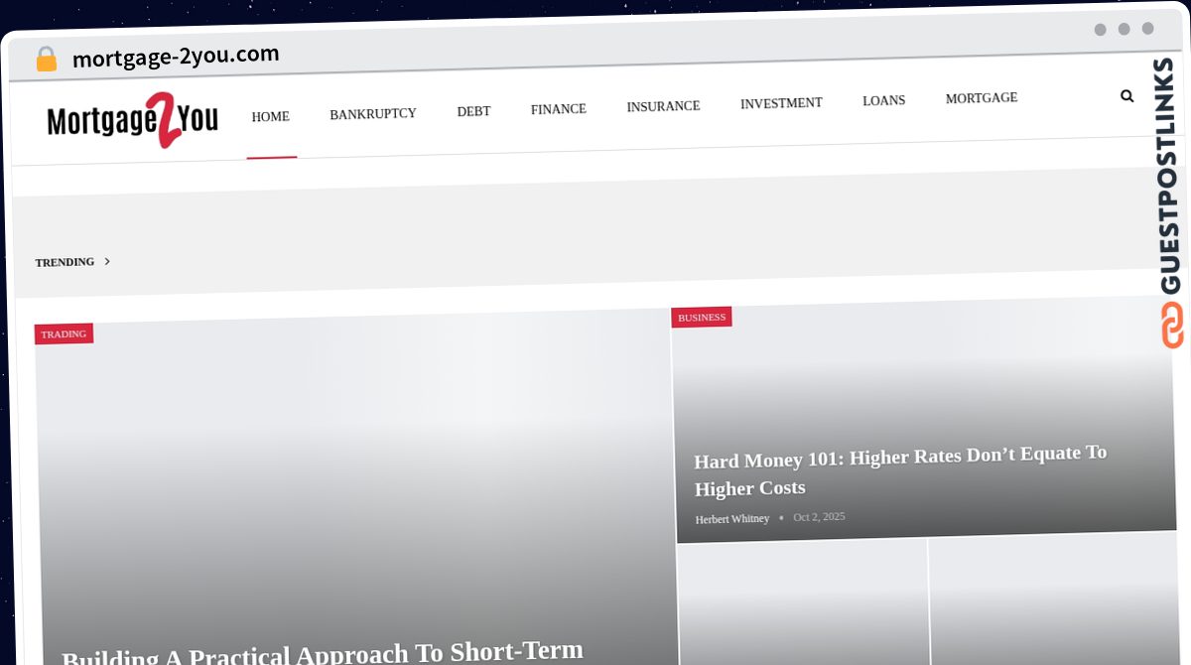Click the padlock icon in address bar
Viewport: 1191px width, 665px height.
point(46,60)
